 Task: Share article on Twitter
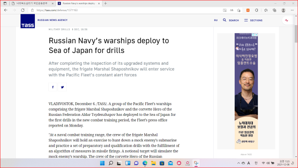pos(62,87)
